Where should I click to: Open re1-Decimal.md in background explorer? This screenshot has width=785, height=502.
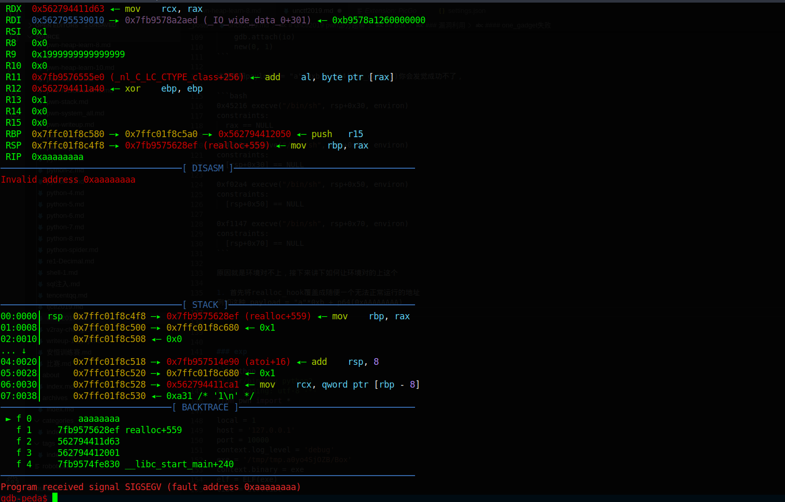tap(70, 261)
